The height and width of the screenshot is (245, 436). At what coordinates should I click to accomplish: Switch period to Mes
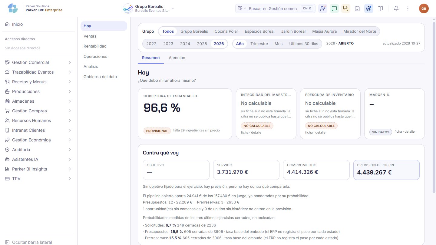279,44
